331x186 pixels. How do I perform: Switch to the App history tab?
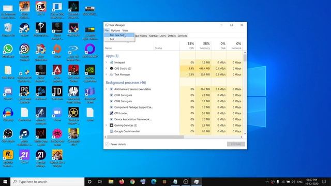(141, 36)
